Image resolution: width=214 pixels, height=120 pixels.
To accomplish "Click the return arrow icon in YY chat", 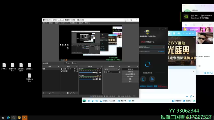I will (187, 97).
